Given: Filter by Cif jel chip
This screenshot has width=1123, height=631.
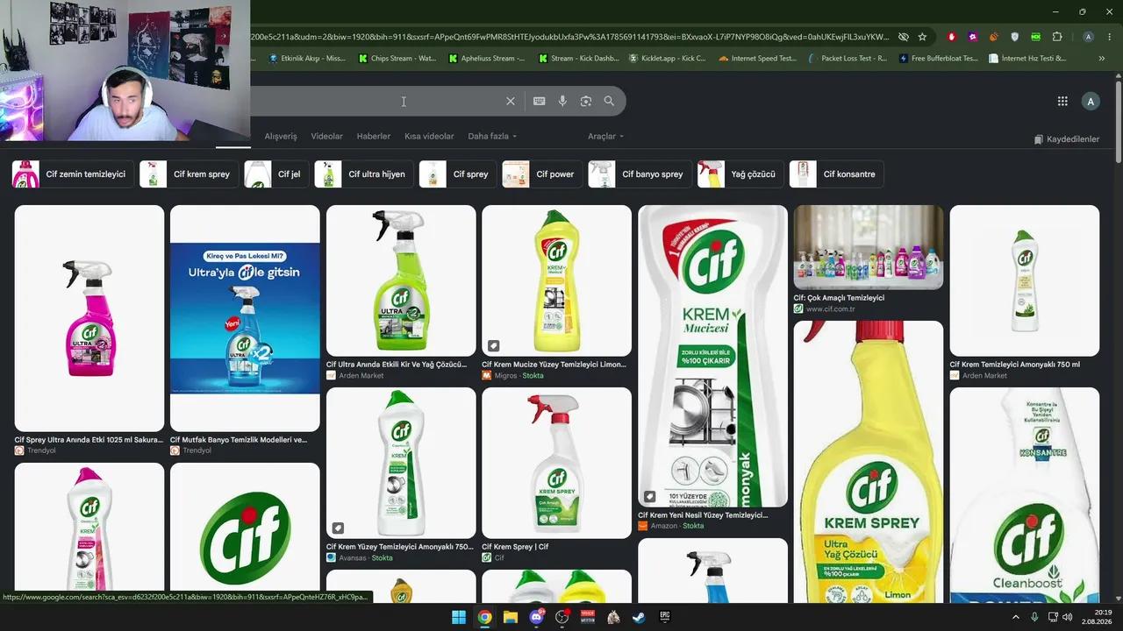Looking at the screenshot, I should coord(276,174).
